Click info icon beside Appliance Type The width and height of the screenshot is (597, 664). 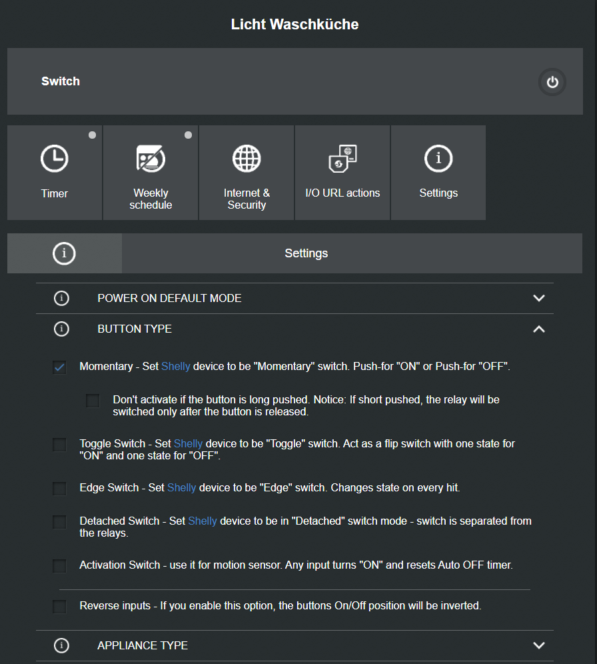pyautogui.click(x=61, y=645)
